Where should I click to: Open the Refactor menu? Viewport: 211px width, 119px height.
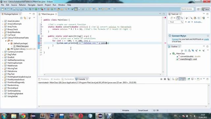pyautogui.click(x=22, y=5)
